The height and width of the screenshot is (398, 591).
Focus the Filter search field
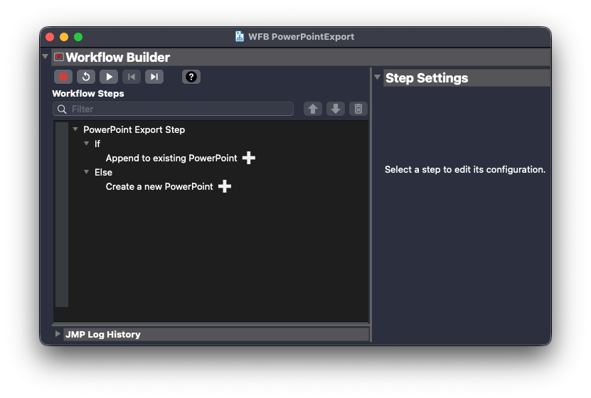(x=174, y=109)
